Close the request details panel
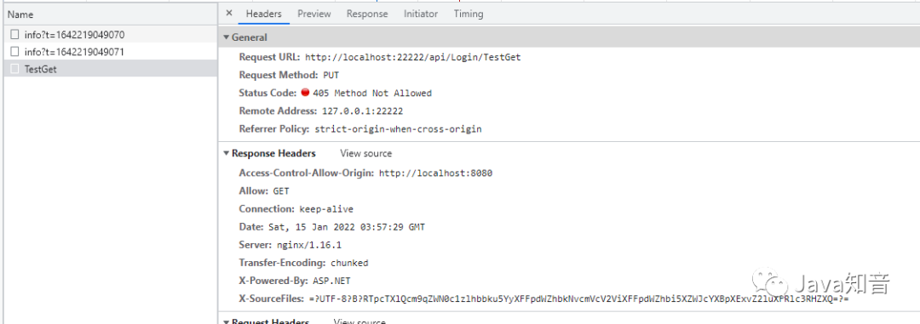Screen dimensions: 920x324 [x=229, y=13]
